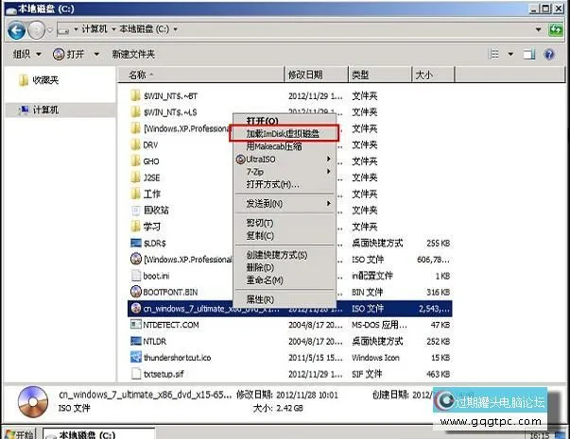Click 新建文件夹 button
570x439 pixels.
click(133, 55)
